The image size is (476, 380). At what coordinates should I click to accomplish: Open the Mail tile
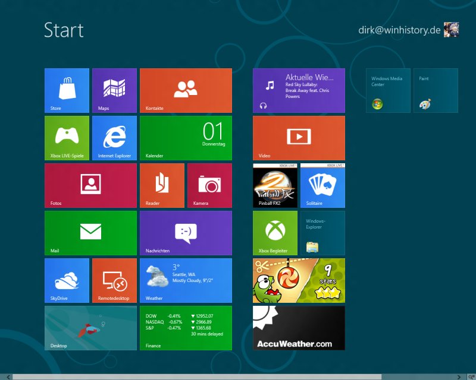pyautogui.click(x=90, y=233)
